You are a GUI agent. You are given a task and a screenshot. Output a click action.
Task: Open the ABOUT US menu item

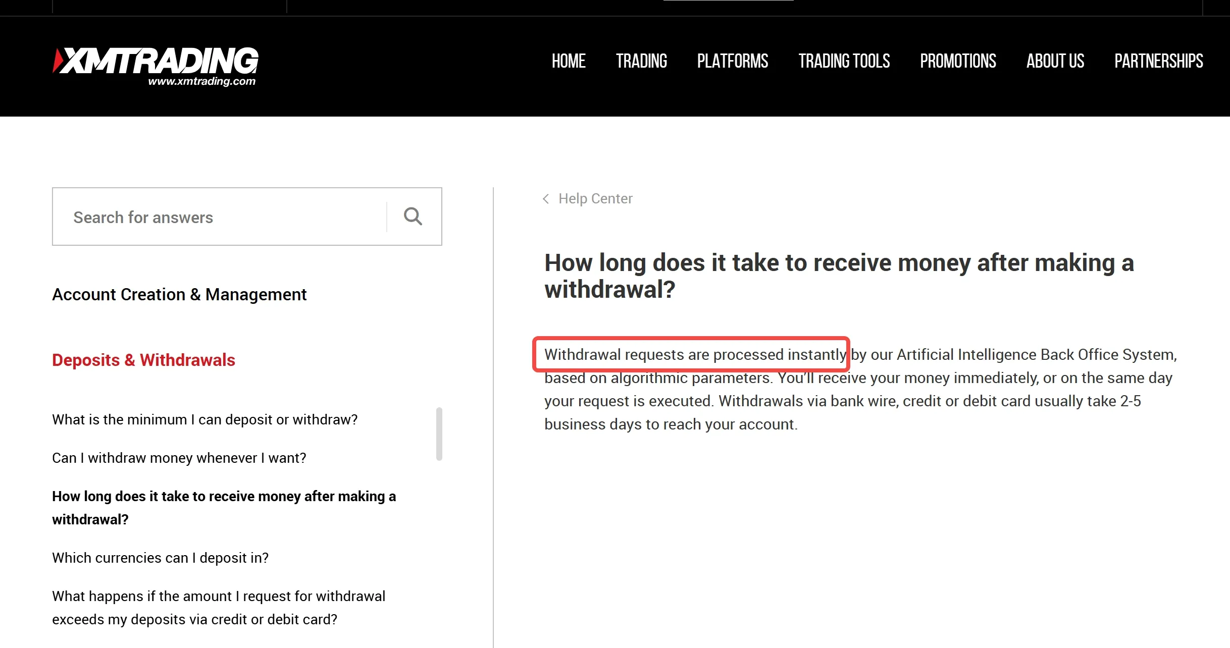point(1055,61)
